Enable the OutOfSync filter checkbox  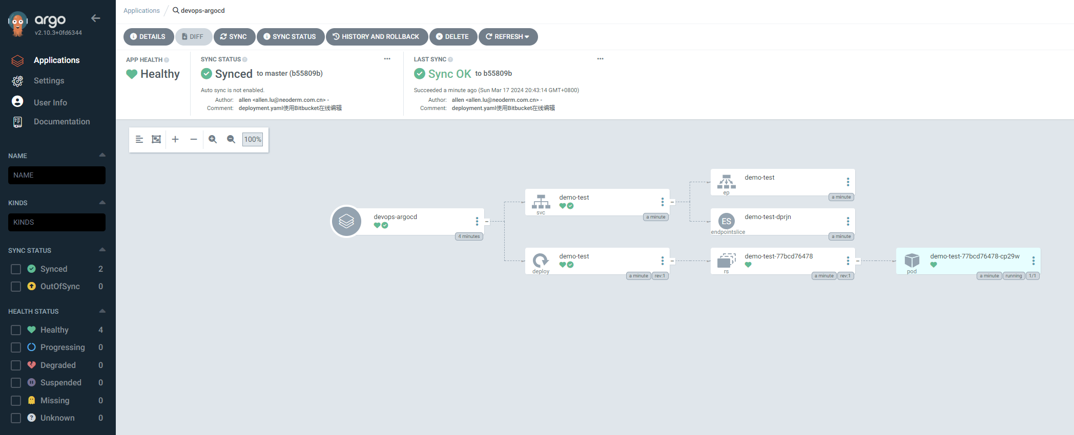(16, 287)
